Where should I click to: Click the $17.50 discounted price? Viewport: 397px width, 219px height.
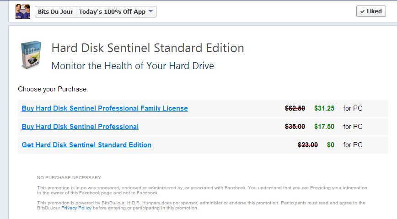pos(324,127)
